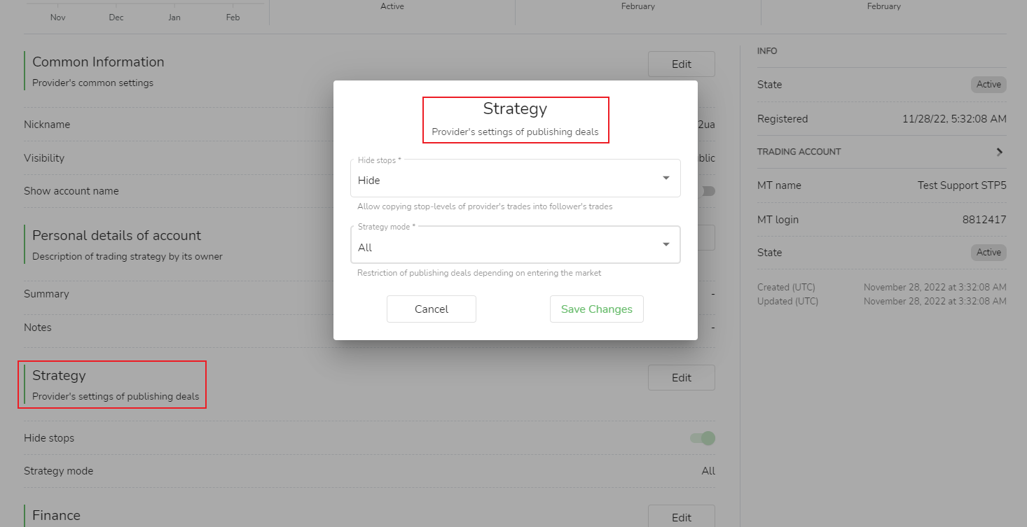Click Edit beside the Strategy section heading
Image resolution: width=1027 pixels, height=527 pixels.
(681, 378)
